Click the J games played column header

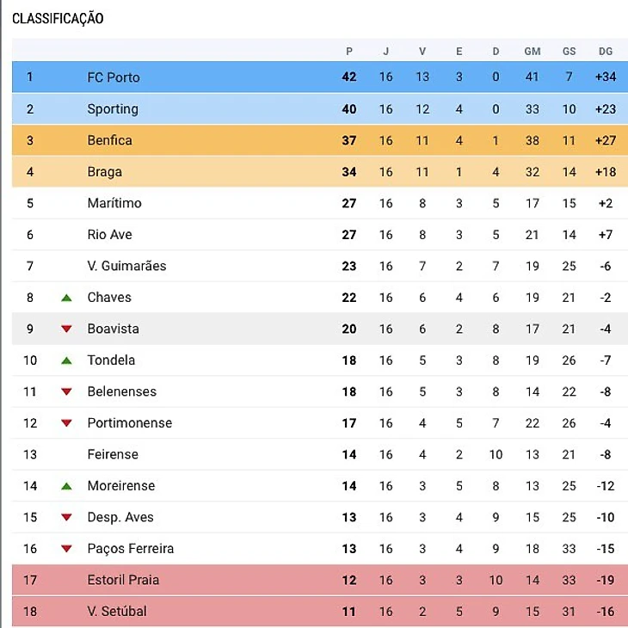386,52
